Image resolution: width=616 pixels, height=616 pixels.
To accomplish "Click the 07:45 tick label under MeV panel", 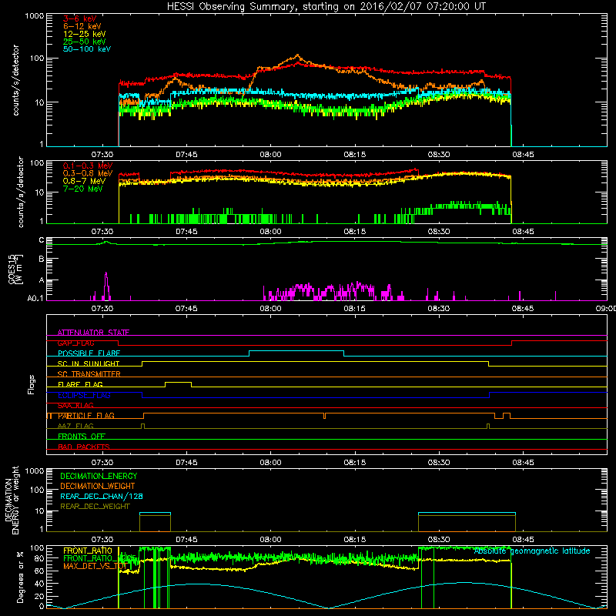I will click(x=186, y=232).
